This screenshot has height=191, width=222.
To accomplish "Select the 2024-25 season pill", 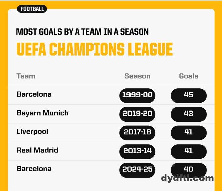I will pos(137,169).
